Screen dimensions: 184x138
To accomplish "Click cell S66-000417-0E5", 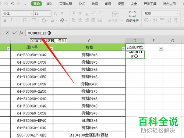I will [x=32, y=135].
